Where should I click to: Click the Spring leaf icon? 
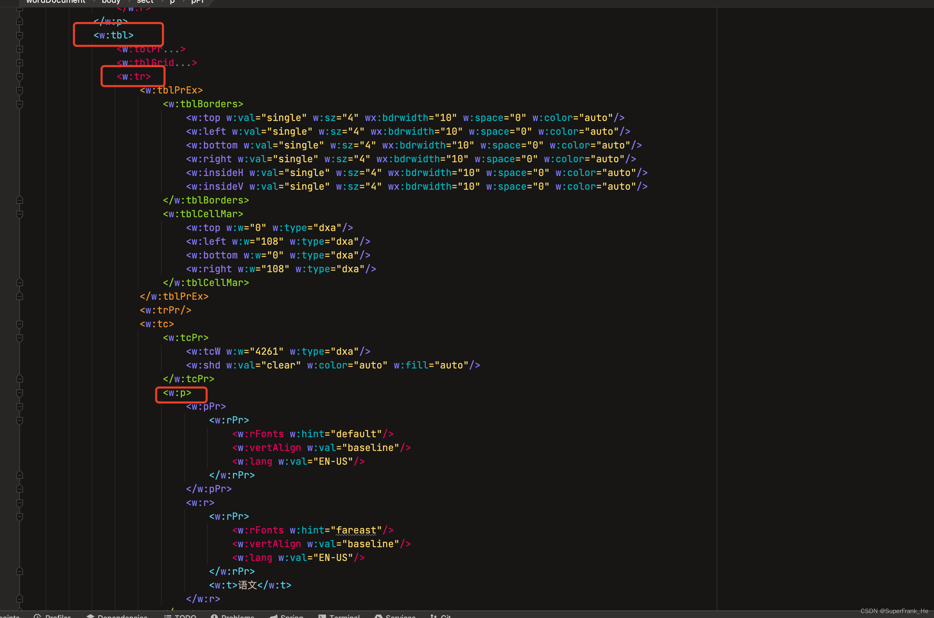click(273, 616)
